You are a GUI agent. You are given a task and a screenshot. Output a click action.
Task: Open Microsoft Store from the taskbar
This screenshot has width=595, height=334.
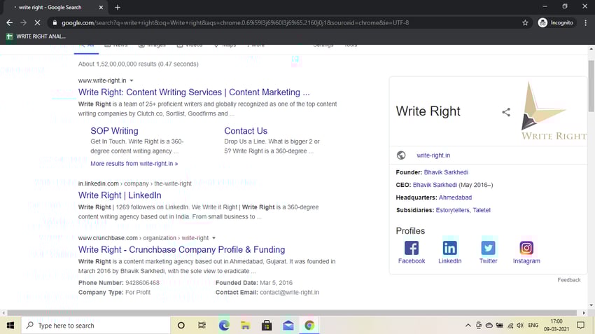tap(267, 326)
